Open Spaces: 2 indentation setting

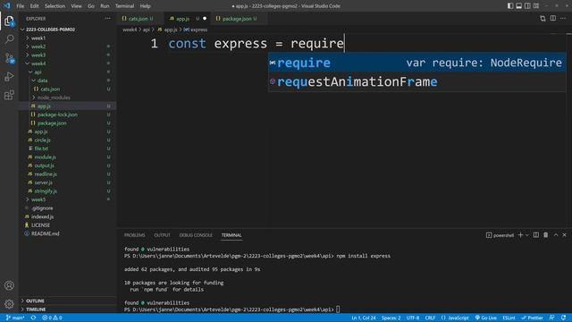pos(391,318)
